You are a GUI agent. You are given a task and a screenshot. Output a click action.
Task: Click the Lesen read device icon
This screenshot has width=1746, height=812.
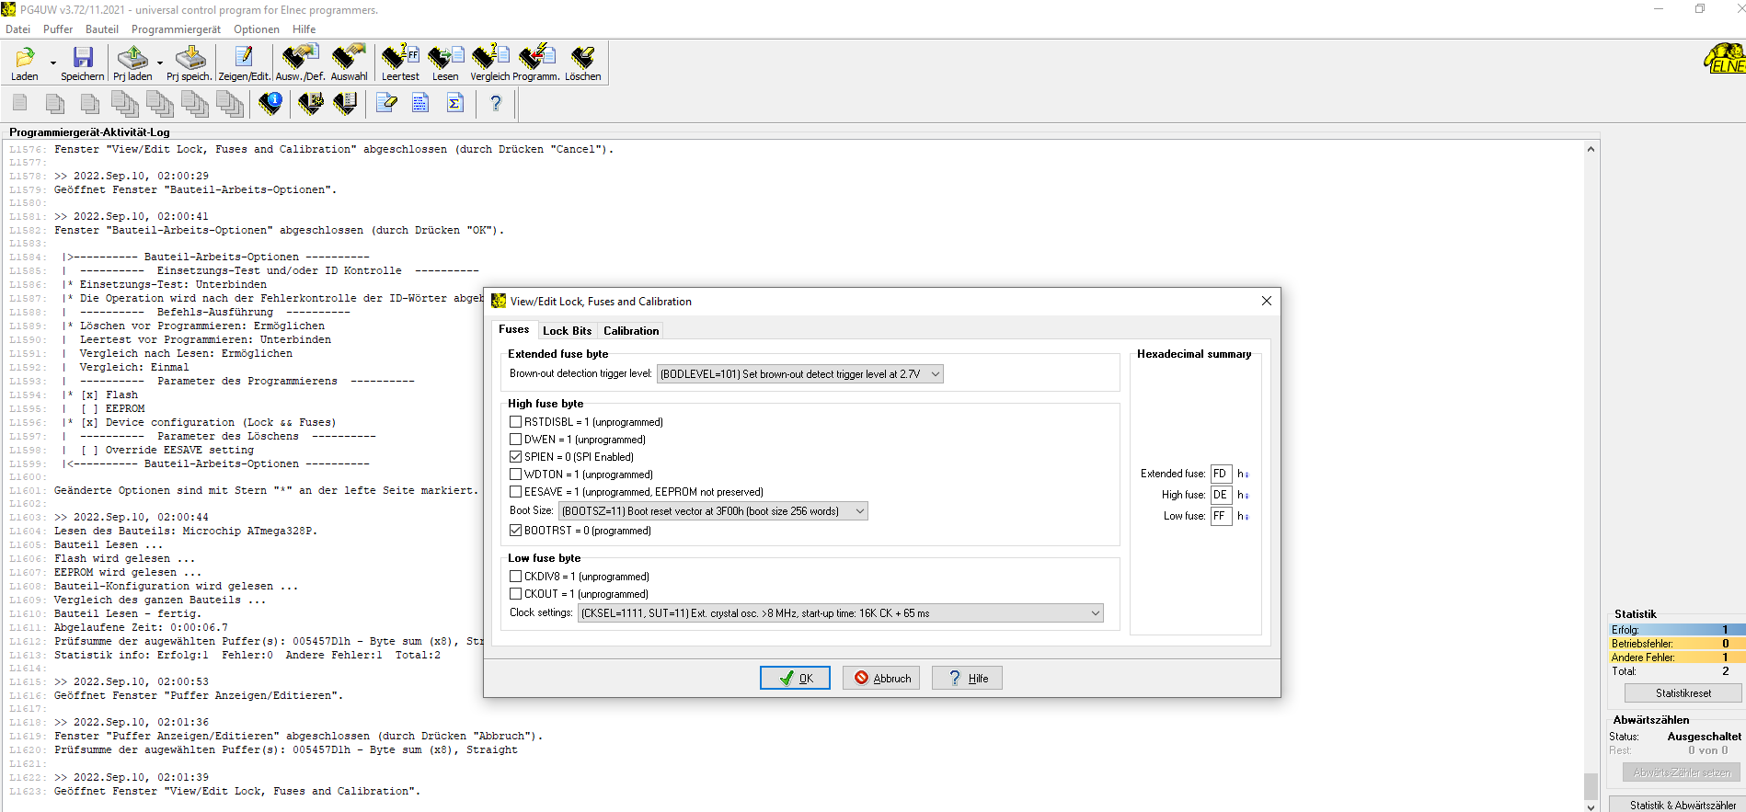(445, 58)
